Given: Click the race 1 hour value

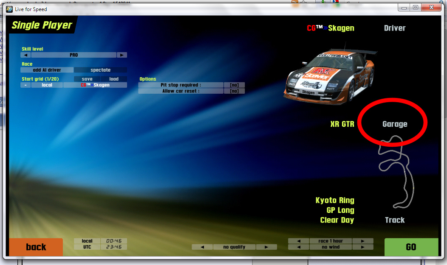Looking at the screenshot, I should [x=331, y=241].
